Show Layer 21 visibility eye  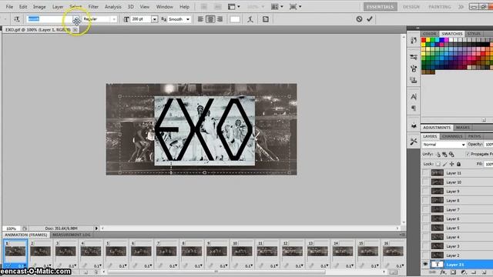pyautogui.click(x=425, y=265)
